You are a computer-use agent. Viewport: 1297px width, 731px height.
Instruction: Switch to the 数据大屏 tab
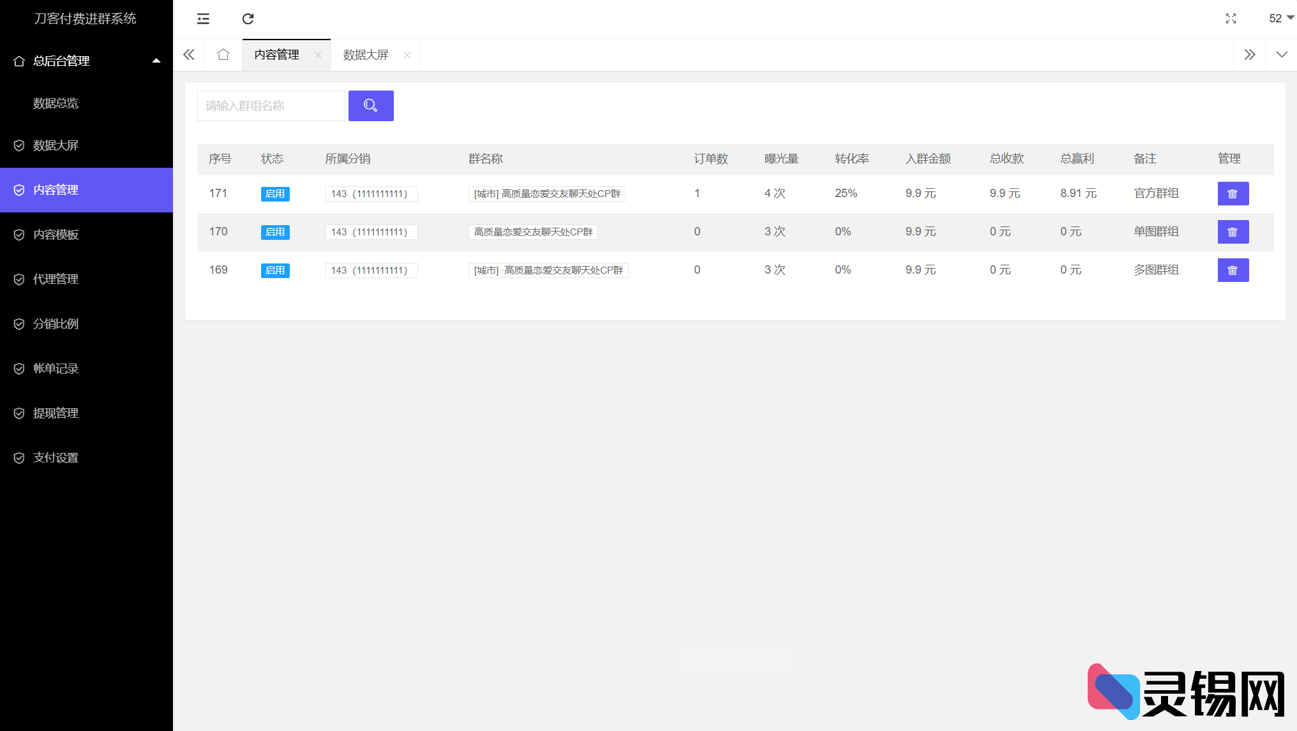[366, 55]
